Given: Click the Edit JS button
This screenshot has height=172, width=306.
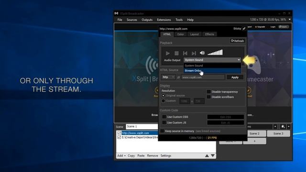Looking at the screenshot, I should click(x=225, y=122).
